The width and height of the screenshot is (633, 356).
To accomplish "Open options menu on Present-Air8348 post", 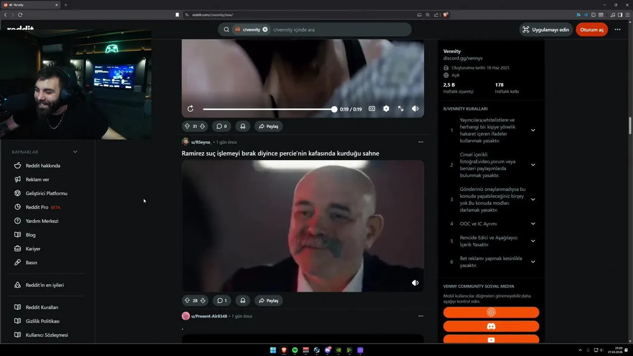I will click(421, 316).
